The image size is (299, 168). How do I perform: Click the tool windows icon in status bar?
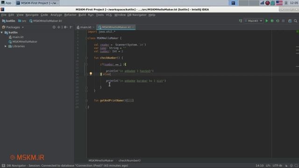pos(3,166)
